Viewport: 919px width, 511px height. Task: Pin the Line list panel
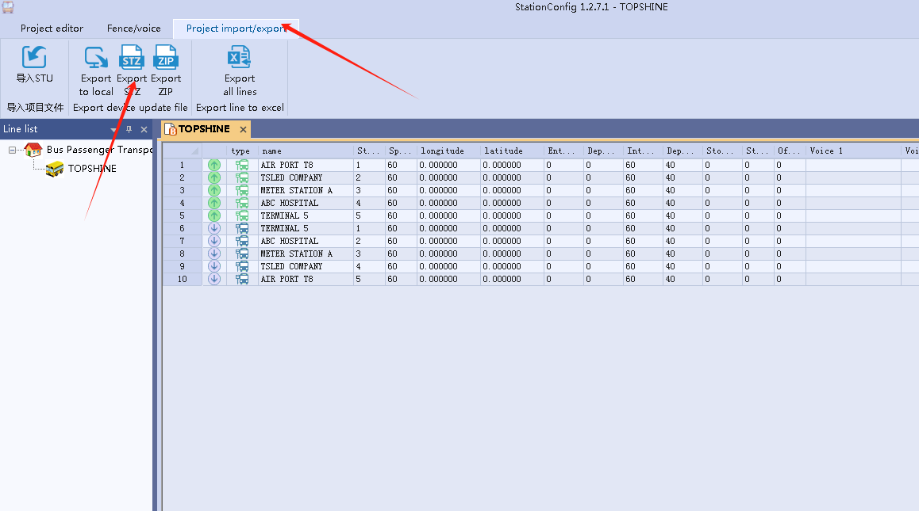pos(129,130)
